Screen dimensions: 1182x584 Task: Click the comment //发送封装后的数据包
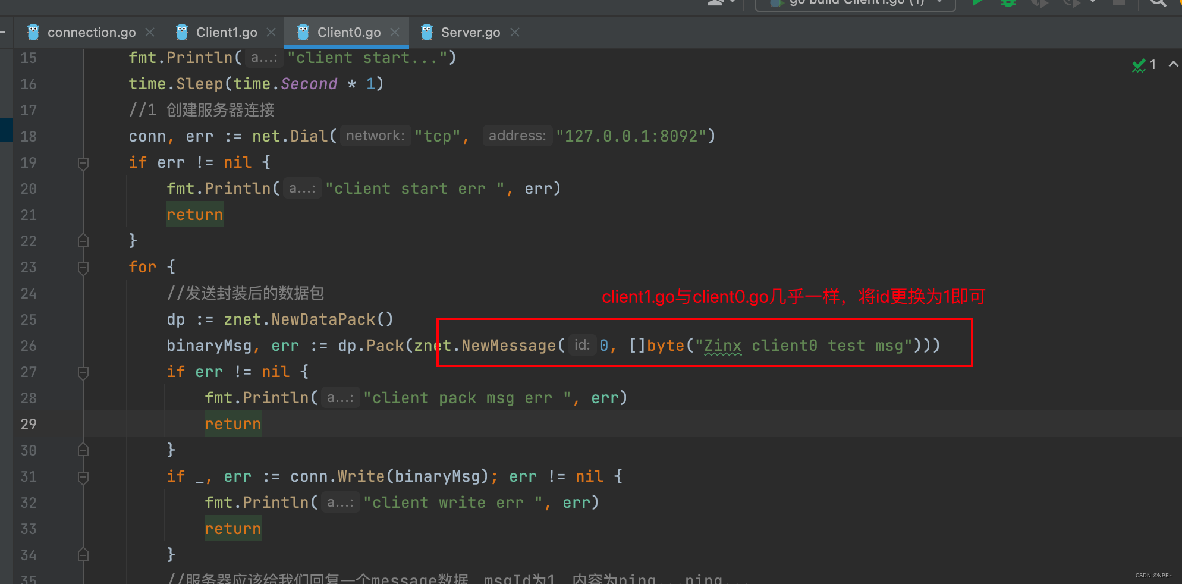click(245, 293)
